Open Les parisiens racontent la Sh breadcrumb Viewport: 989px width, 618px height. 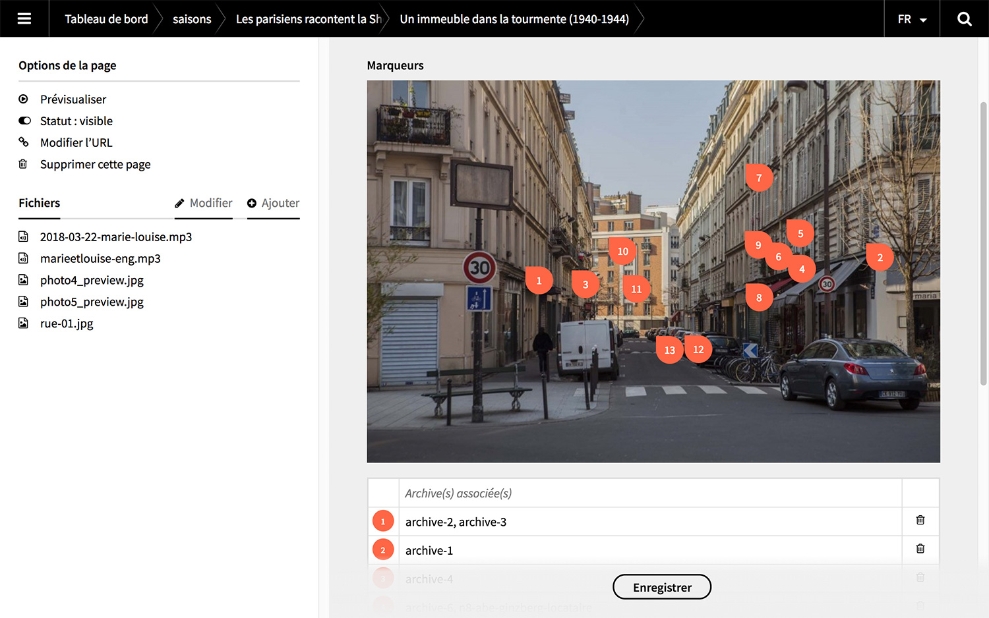309,19
